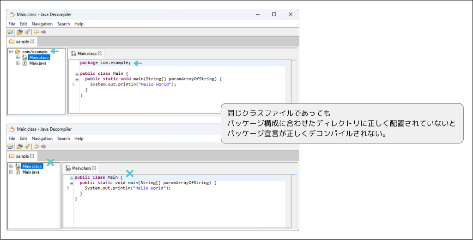This screenshot has height=240, width=473.
Task: Click Search icon in the upper window toolbar
Action: [27, 32]
